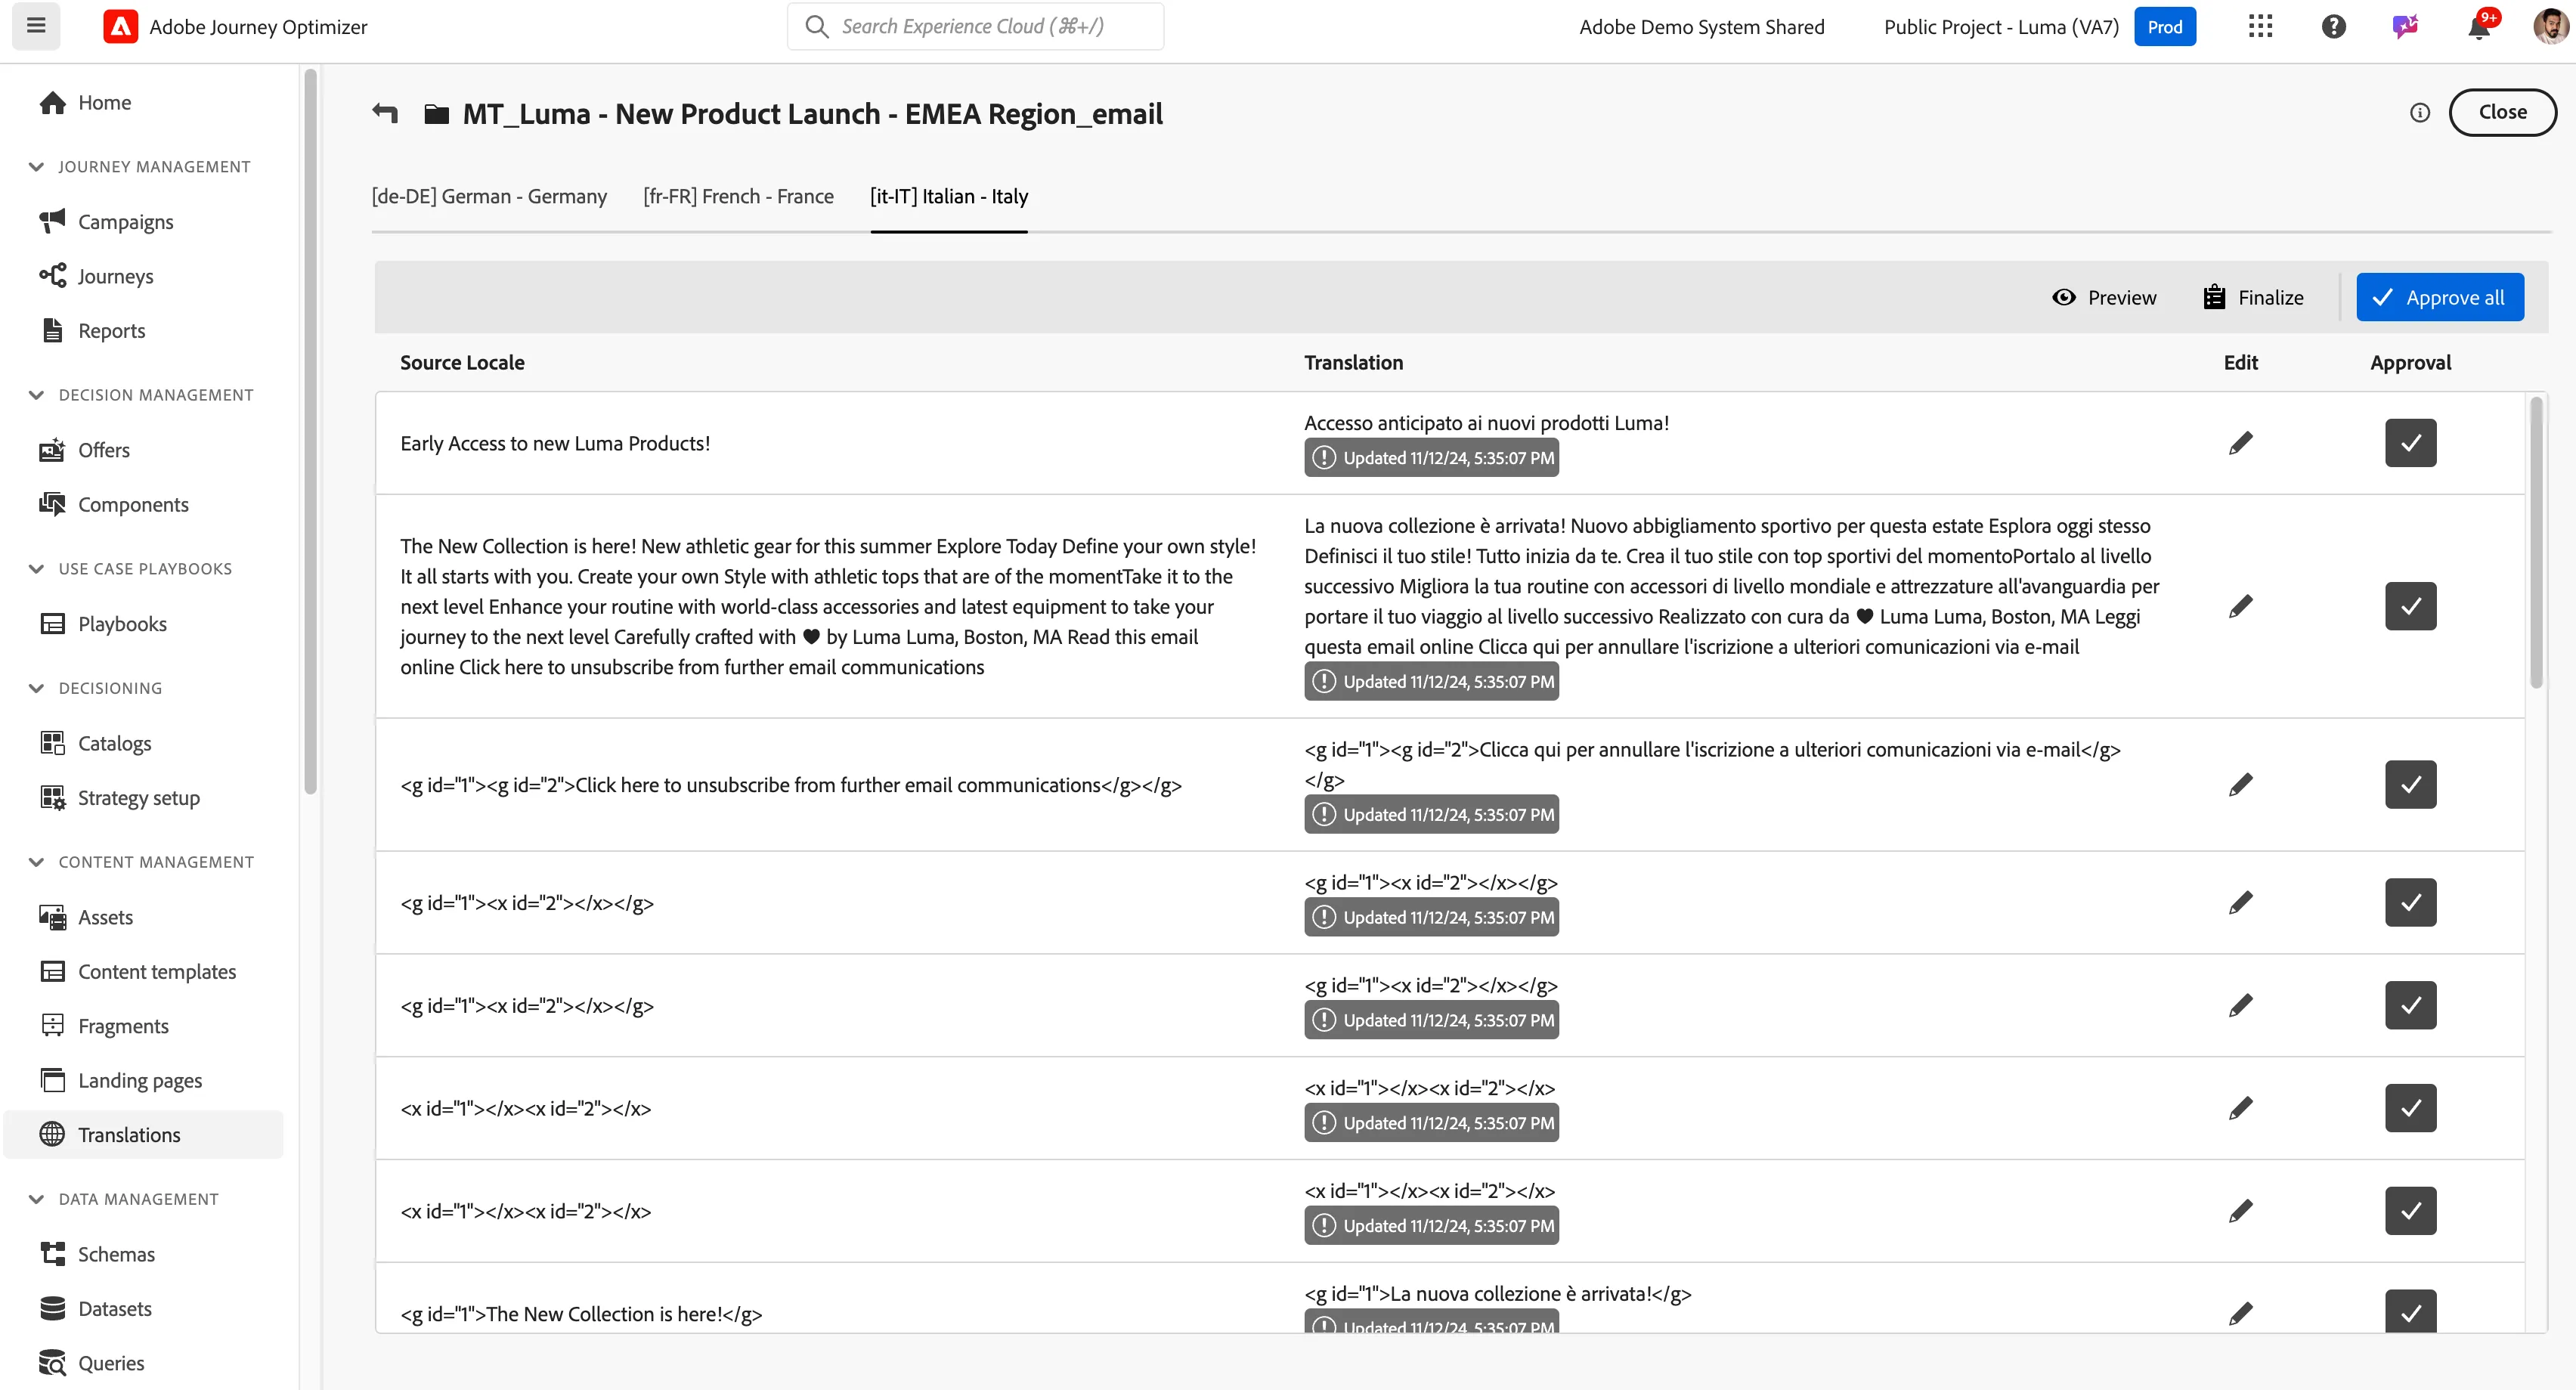Open the help question mark icon
Screen dimensions: 2576x1390
2333,27
